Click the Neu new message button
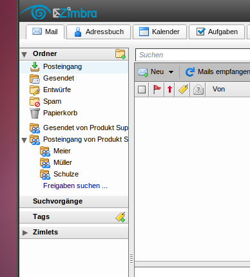 (151, 72)
